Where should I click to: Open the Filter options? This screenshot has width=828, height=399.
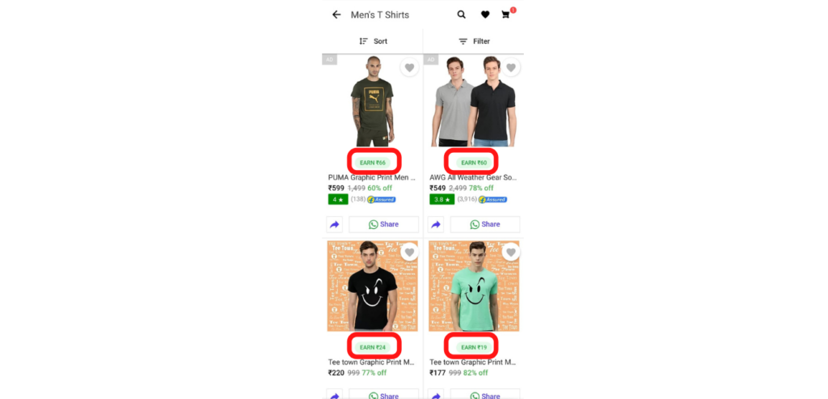click(x=474, y=41)
